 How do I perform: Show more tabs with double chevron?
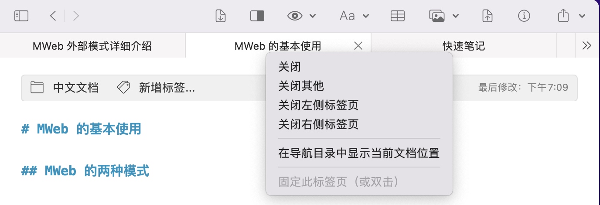coord(587,46)
